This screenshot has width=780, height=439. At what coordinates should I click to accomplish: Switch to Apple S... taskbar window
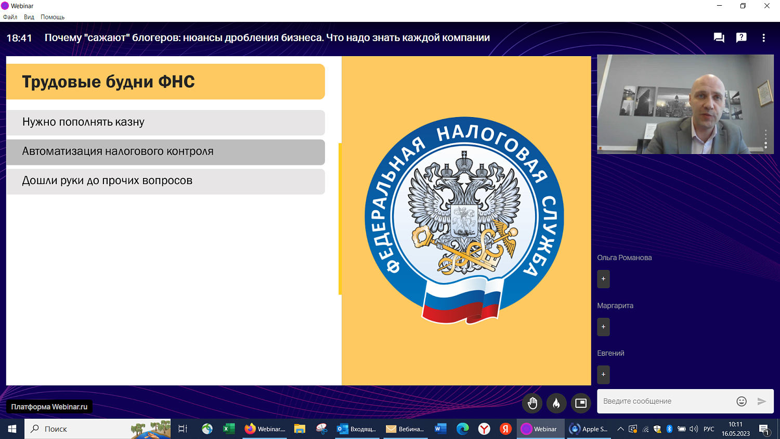click(589, 429)
